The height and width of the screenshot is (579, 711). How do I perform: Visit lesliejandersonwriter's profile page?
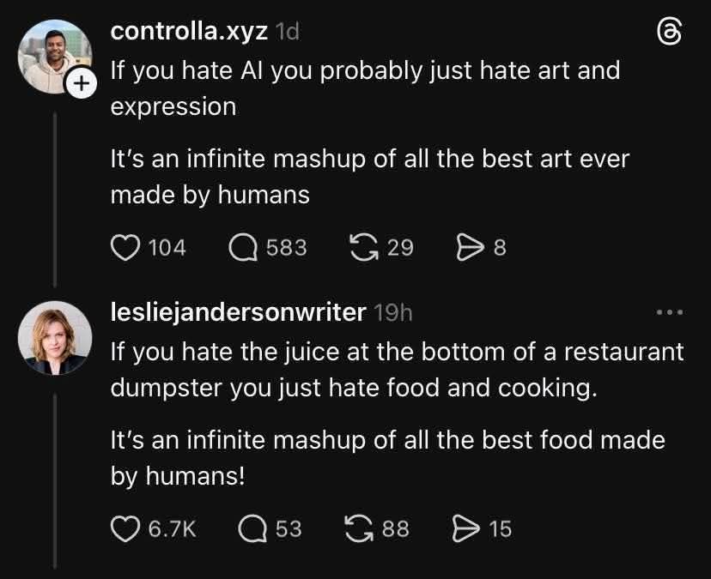click(x=238, y=312)
